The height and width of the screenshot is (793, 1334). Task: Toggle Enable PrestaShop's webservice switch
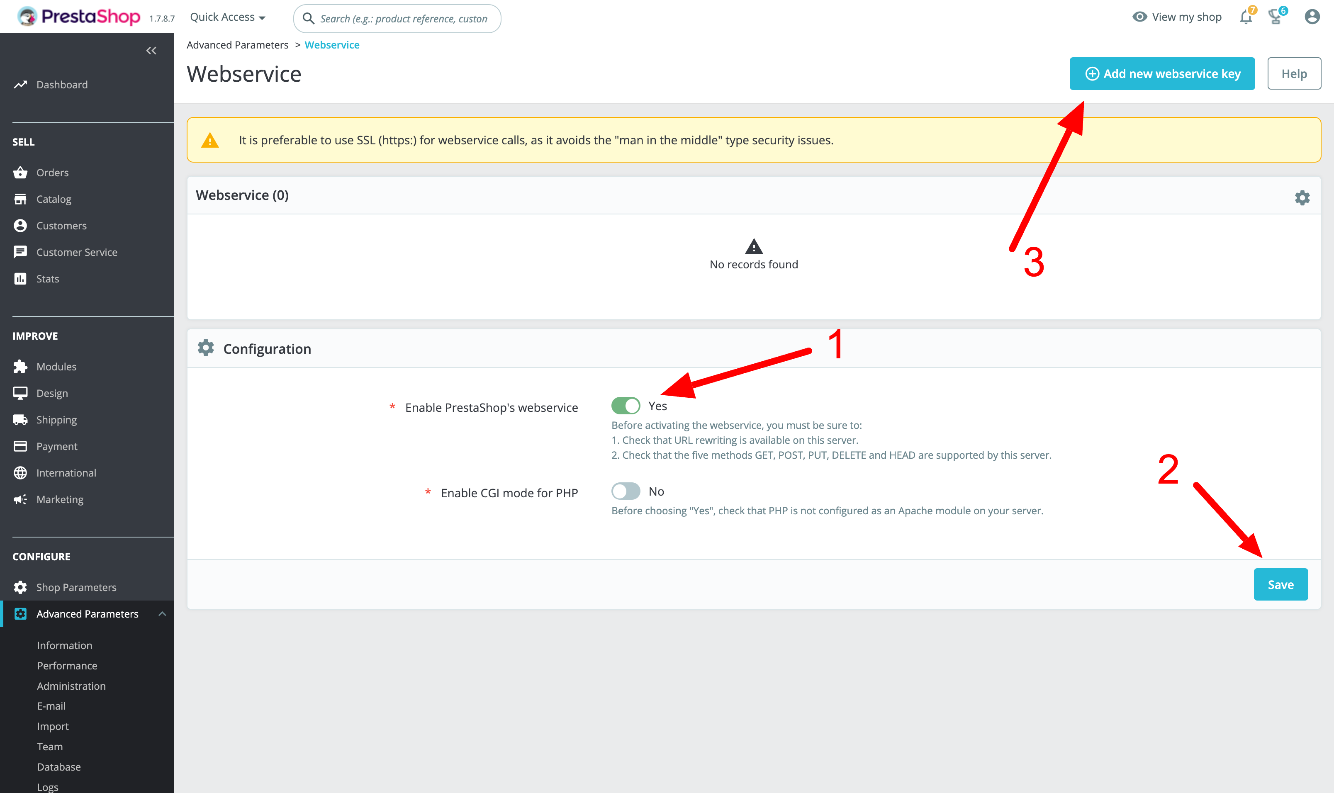[x=626, y=406]
